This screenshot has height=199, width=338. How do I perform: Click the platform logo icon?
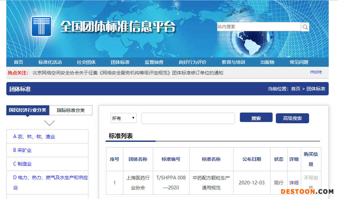pyautogui.click(x=42, y=26)
